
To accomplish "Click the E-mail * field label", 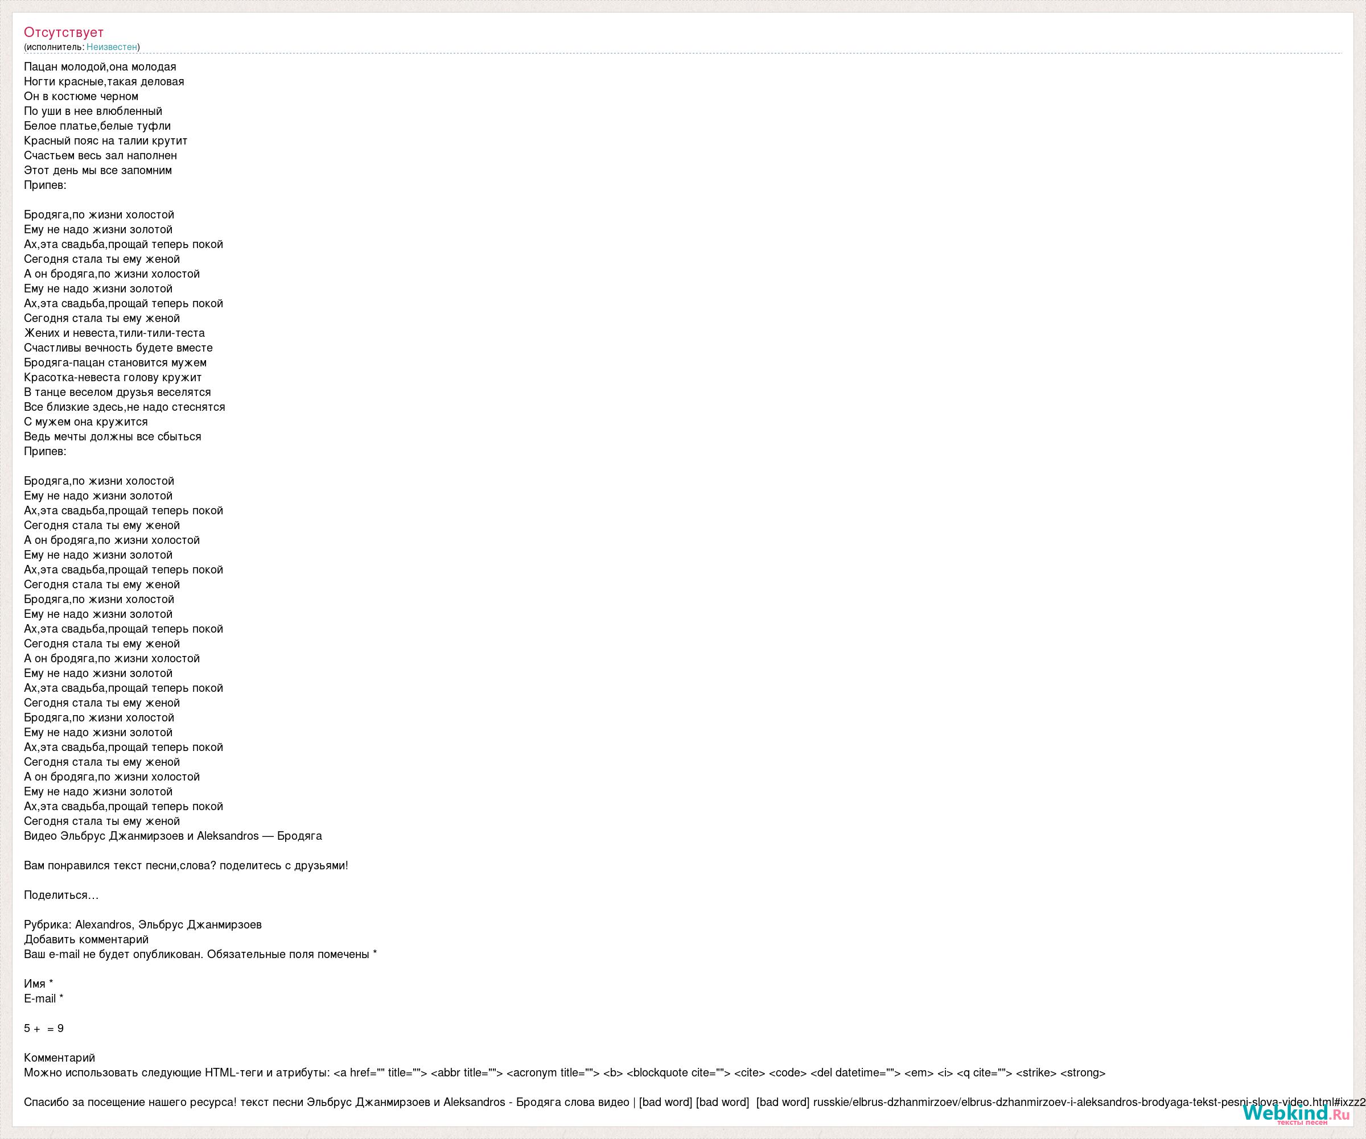I will [x=44, y=998].
